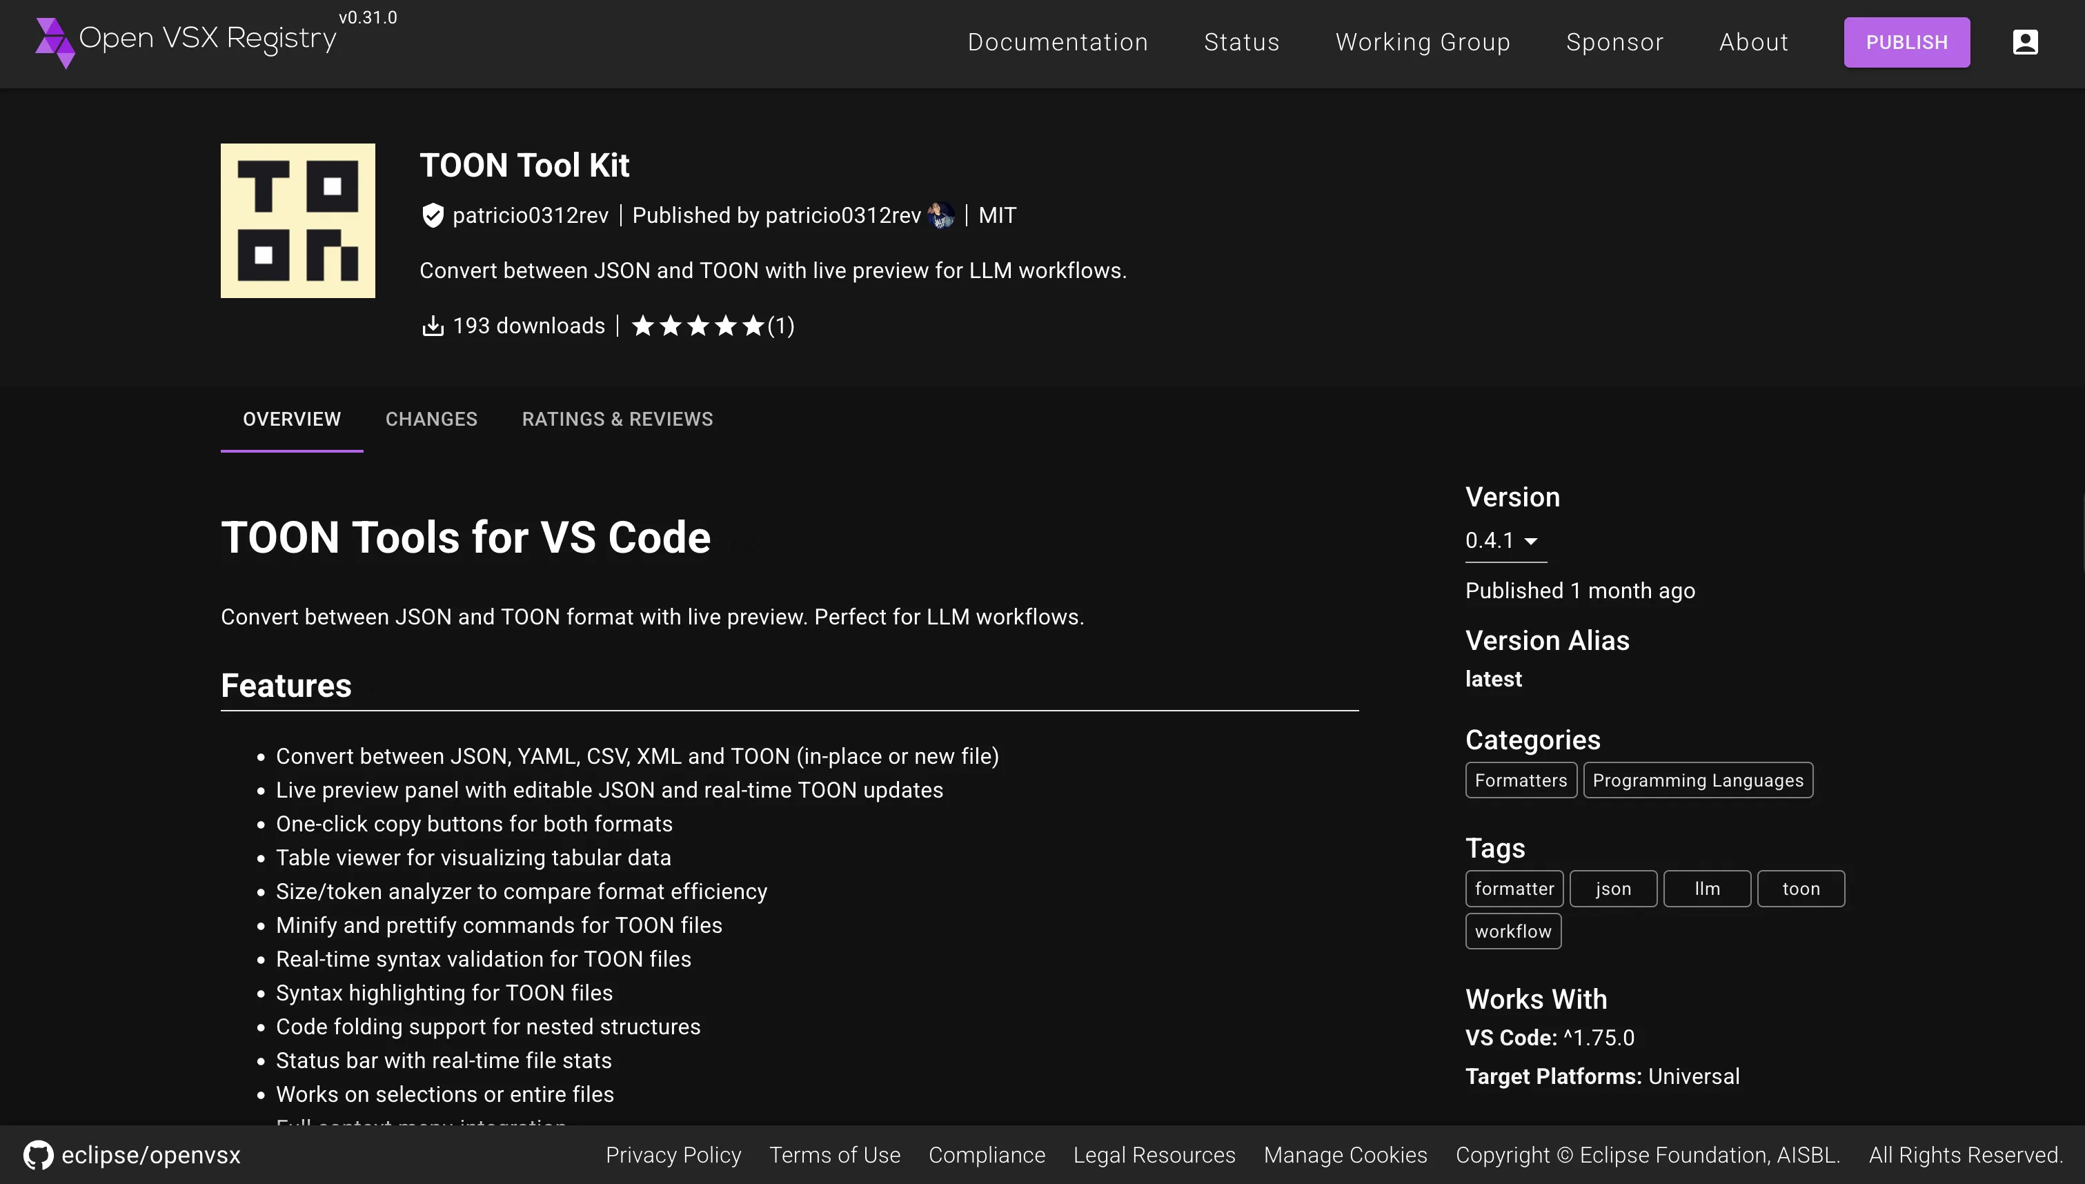Screen dimensions: 2085x1184
Task: Open the Terms of Use footer link
Action: pyautogui.click(x=835, y=1156)
